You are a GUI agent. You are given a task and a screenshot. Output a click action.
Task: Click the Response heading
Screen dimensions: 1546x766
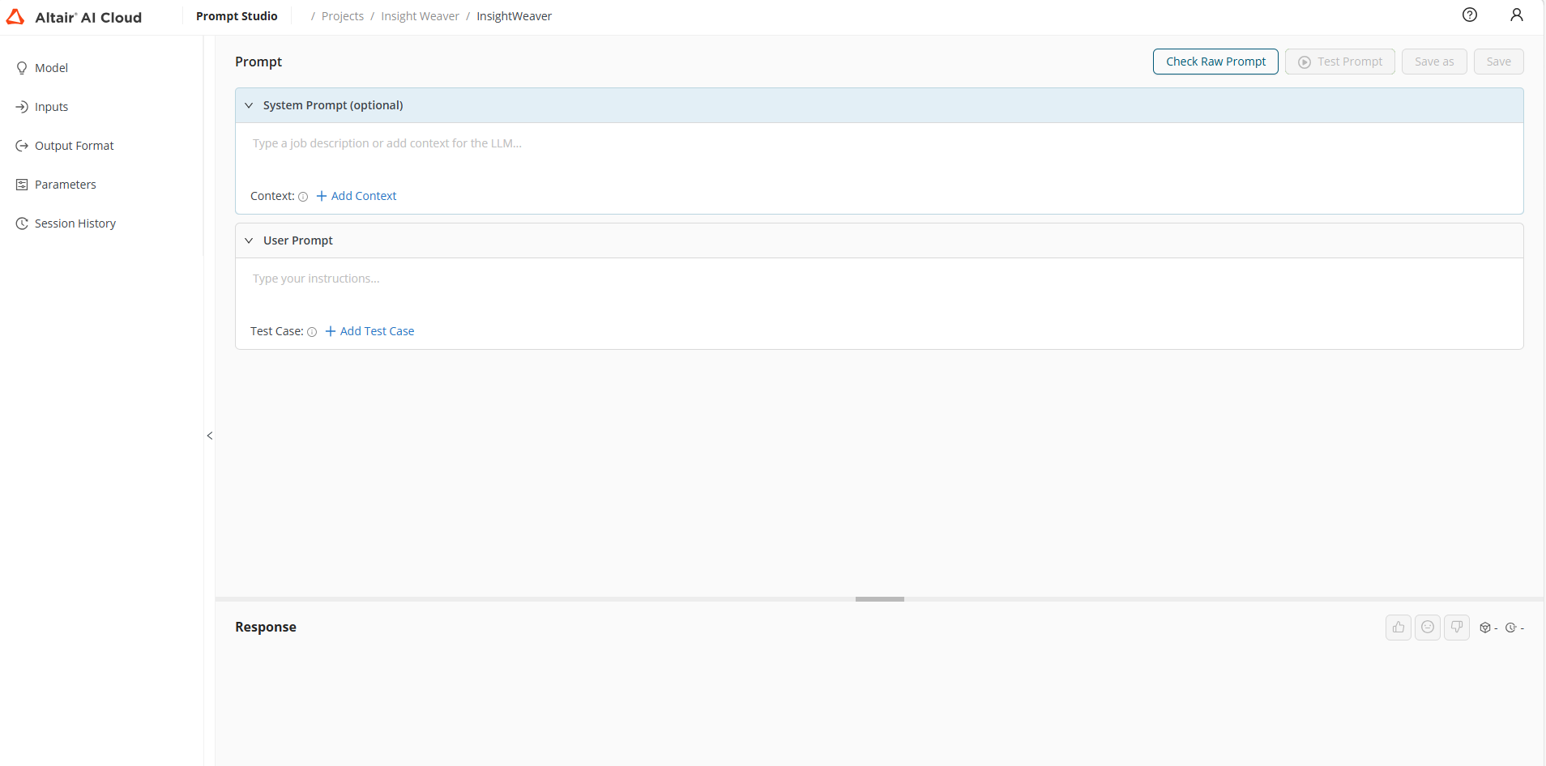(x=266, y=627)
